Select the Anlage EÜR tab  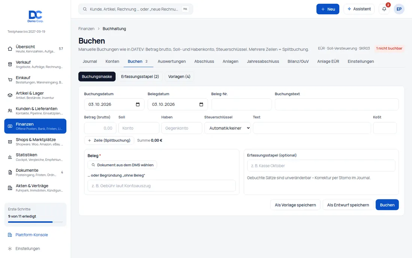[x=328, y=61]
